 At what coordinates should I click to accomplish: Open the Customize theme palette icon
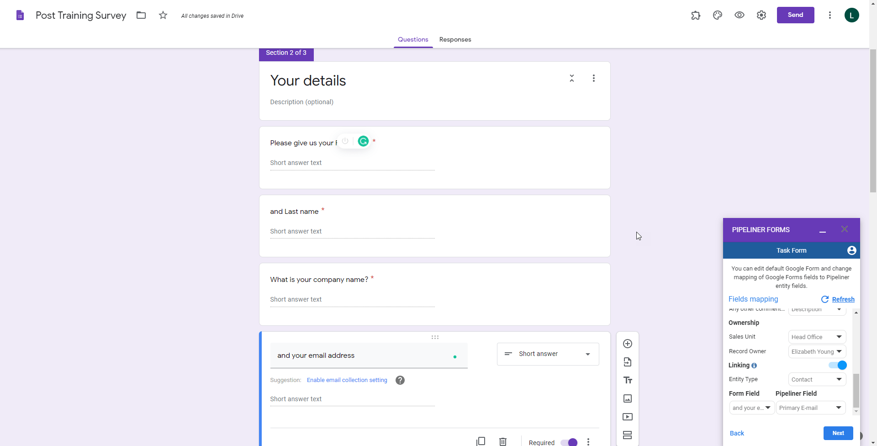(717, 15)
